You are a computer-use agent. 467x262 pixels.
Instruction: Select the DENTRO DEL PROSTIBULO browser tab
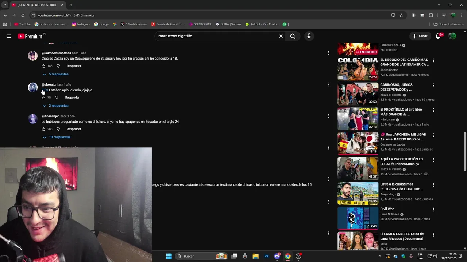point(37,5)
